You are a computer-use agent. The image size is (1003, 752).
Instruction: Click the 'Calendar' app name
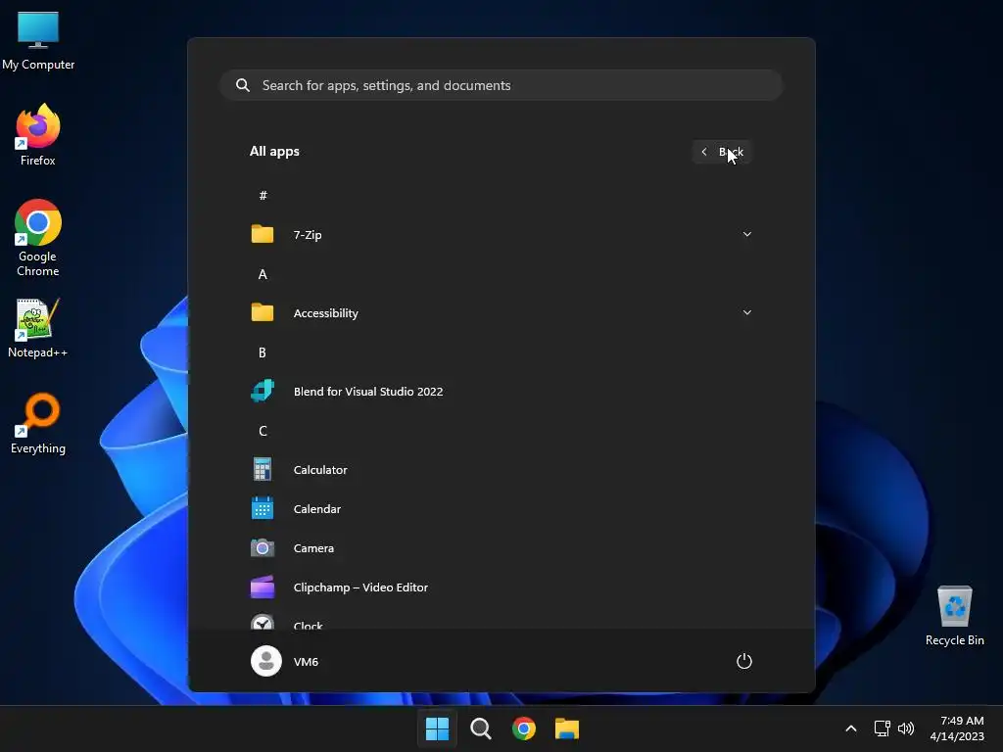pos(317,508)
